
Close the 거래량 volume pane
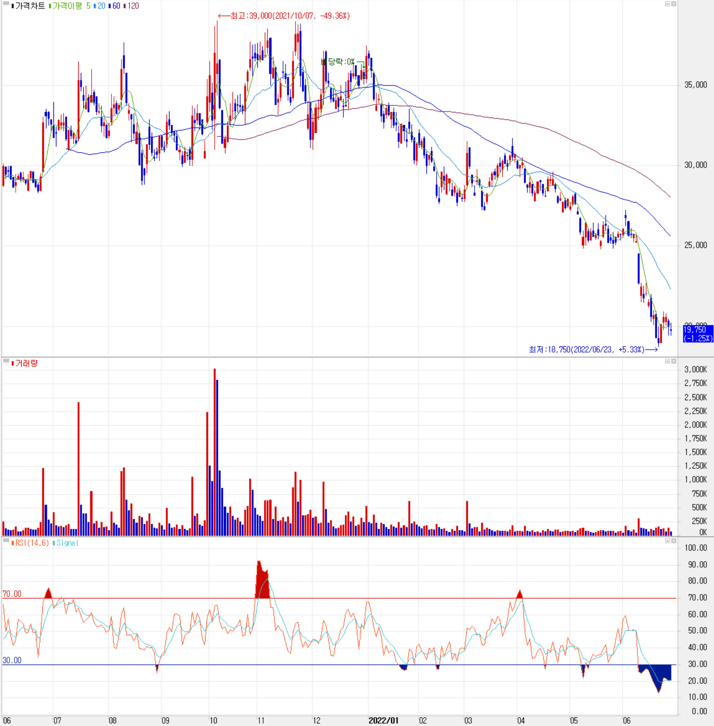click(674, 361)
